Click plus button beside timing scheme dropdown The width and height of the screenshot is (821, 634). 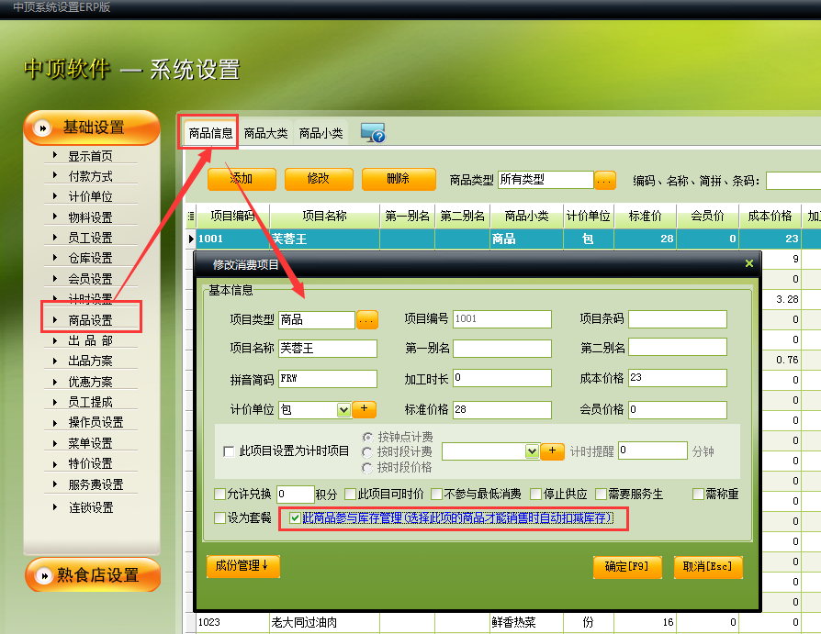552,450
